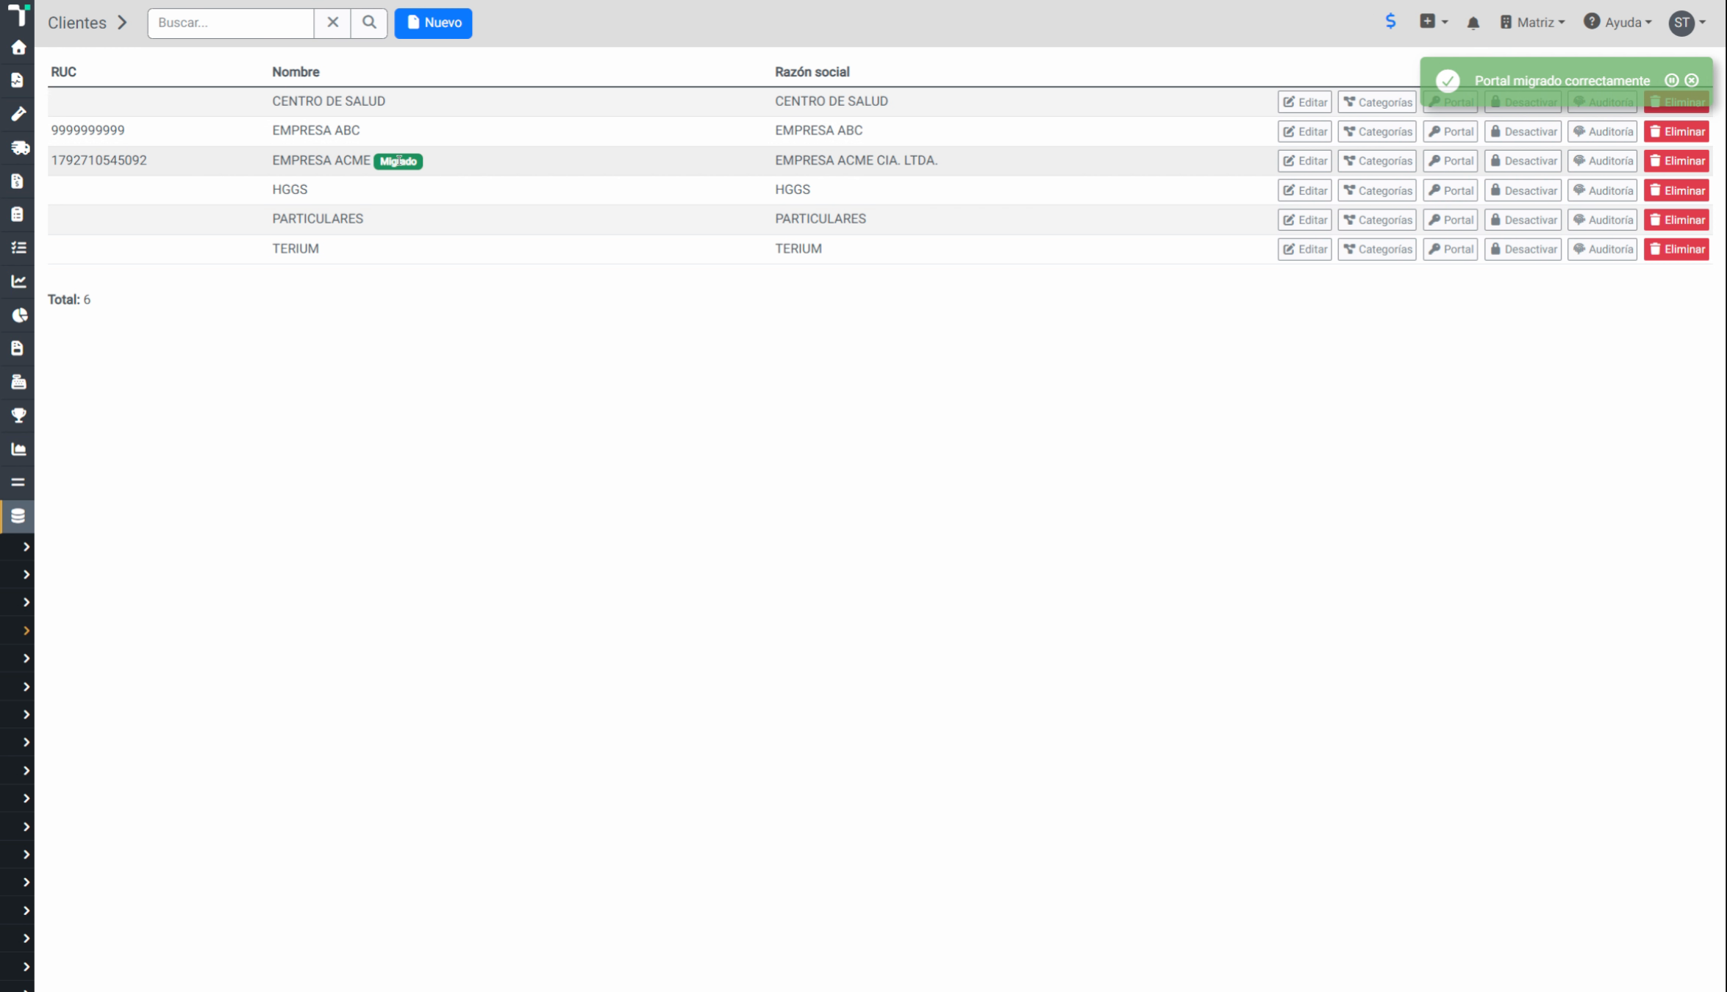This screenshot has width=1727, height=992.
Task: Click inside the Buscar search field
Action: [x=231, y=23]
